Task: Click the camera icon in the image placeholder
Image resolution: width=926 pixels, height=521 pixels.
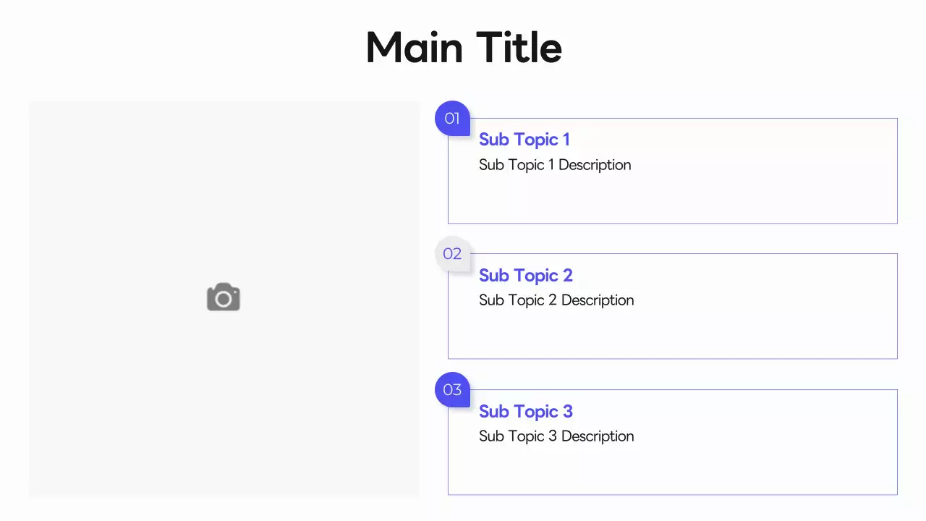Action: tap(224, 297)
